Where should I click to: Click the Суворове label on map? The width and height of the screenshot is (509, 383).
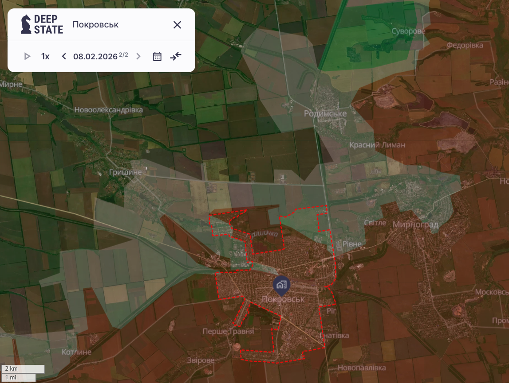point(408,31)
